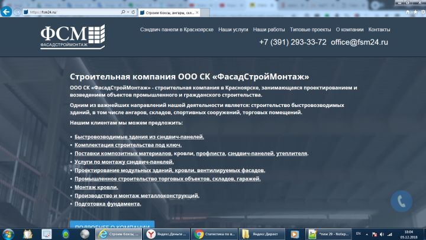Image resolution: width=426 pixels, height=240 pixels.
Task: Open the 'утеплителя' link
Action: pos(292,153)
